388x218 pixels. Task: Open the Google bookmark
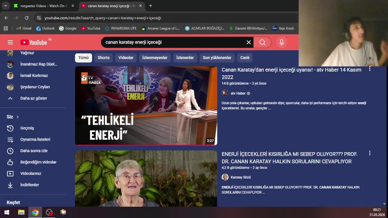coord(68,28)
